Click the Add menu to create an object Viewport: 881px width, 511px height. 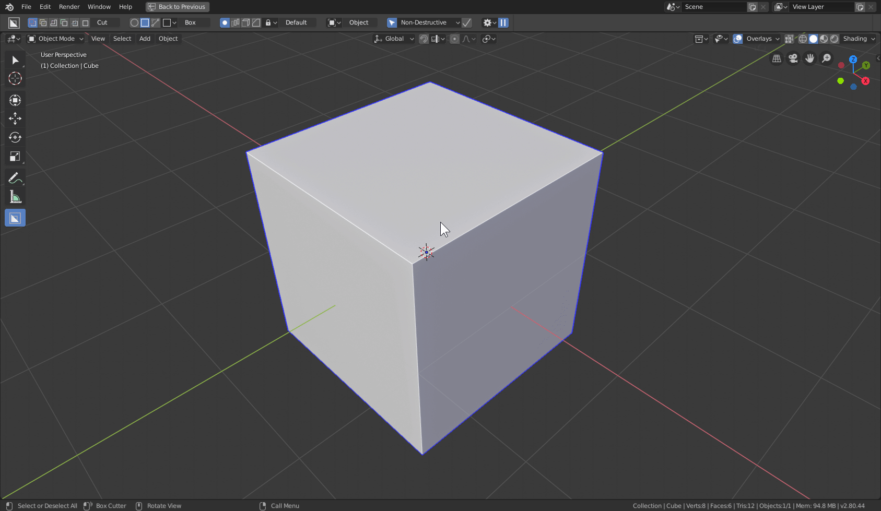click(x=145, y=39)
